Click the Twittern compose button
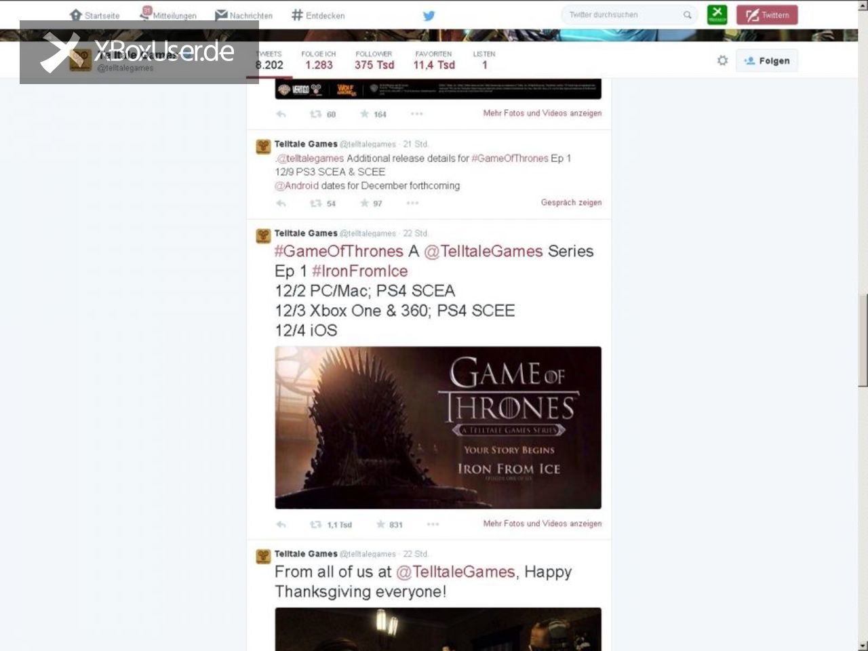 pyautogui.click(x=767, y=15)
